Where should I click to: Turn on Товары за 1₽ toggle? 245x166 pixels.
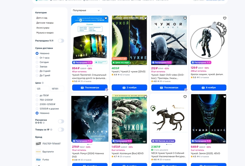tap(61, 129)
